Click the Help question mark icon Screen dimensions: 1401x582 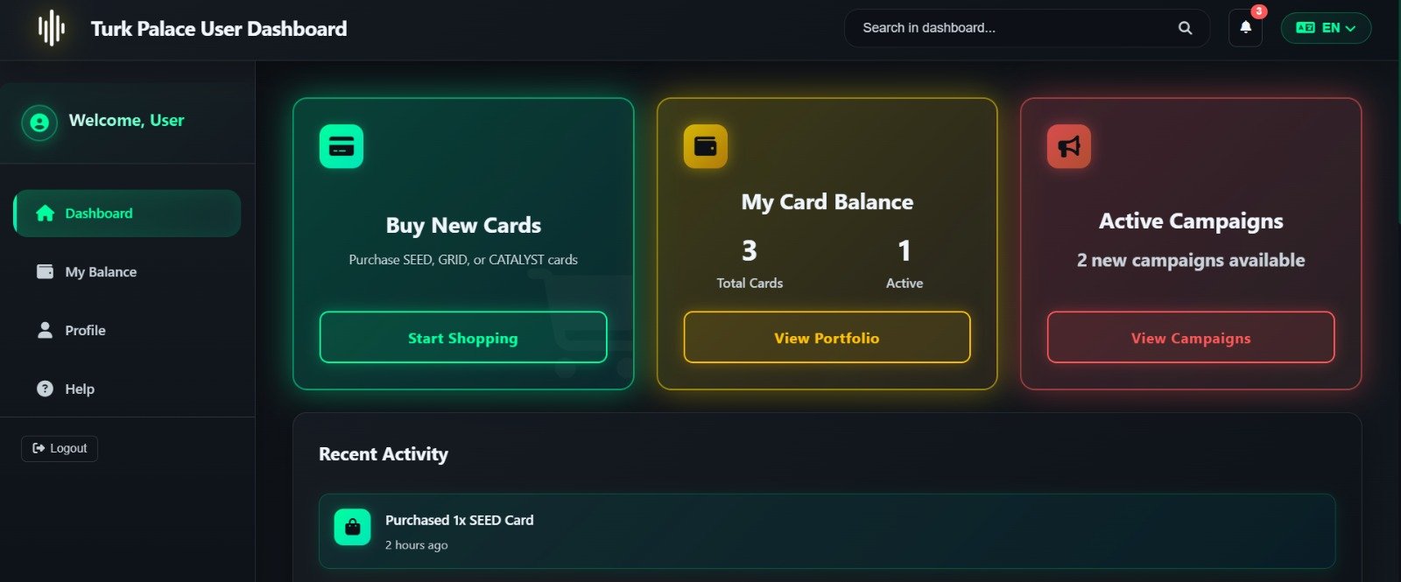tap(45, 389)
